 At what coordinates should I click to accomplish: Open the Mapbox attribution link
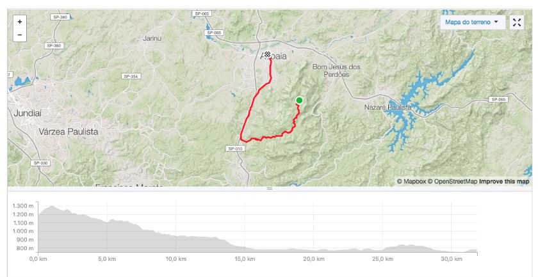[411, 181]
